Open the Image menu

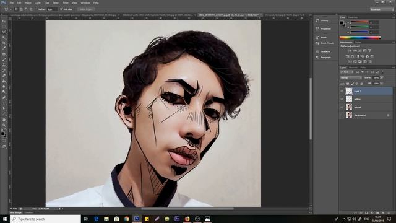point(28,3)
